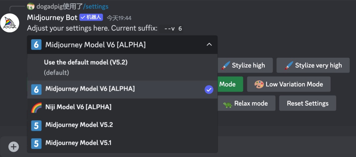Image resolution: width=356 pixels, height=157 pixels.
Task: Click the dogadpig user avatar icon
Action: 31,6
